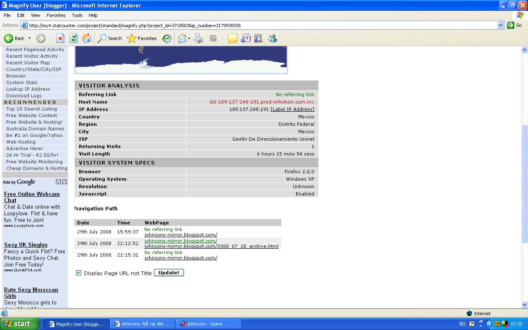Refresh the current page

[x=73, y=38]
